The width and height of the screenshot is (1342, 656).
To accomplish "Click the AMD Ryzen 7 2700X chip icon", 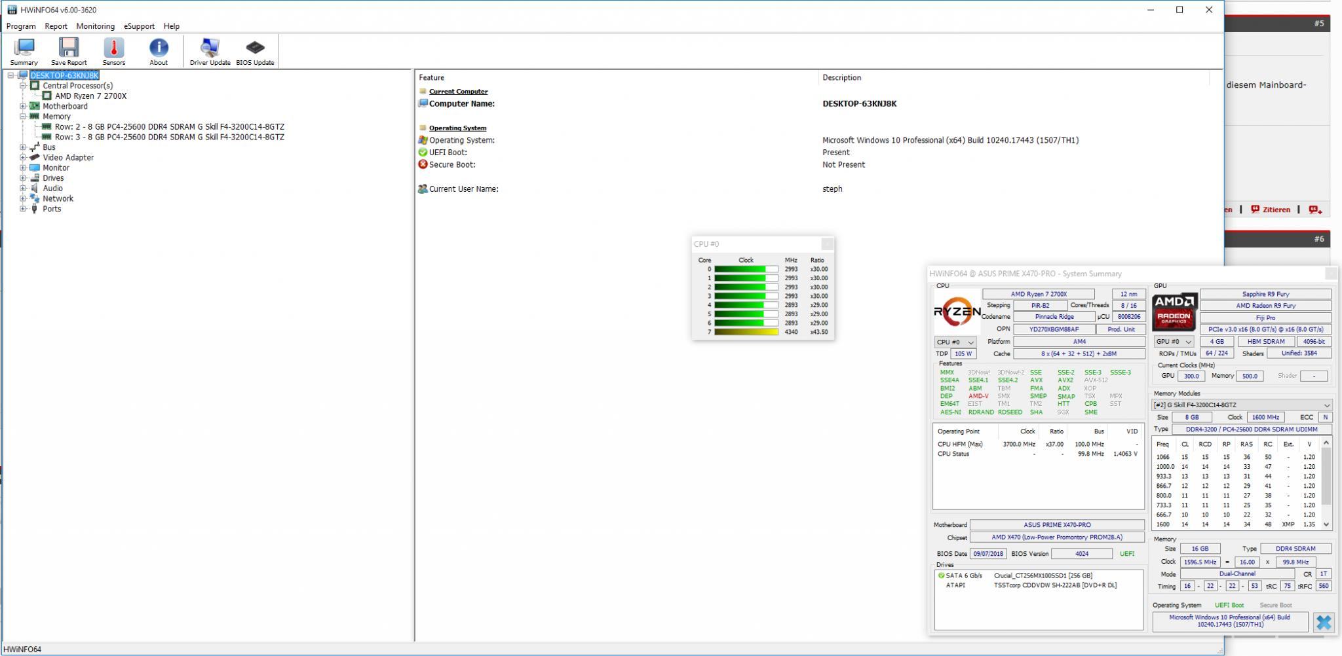I will (x=47, y=96).
